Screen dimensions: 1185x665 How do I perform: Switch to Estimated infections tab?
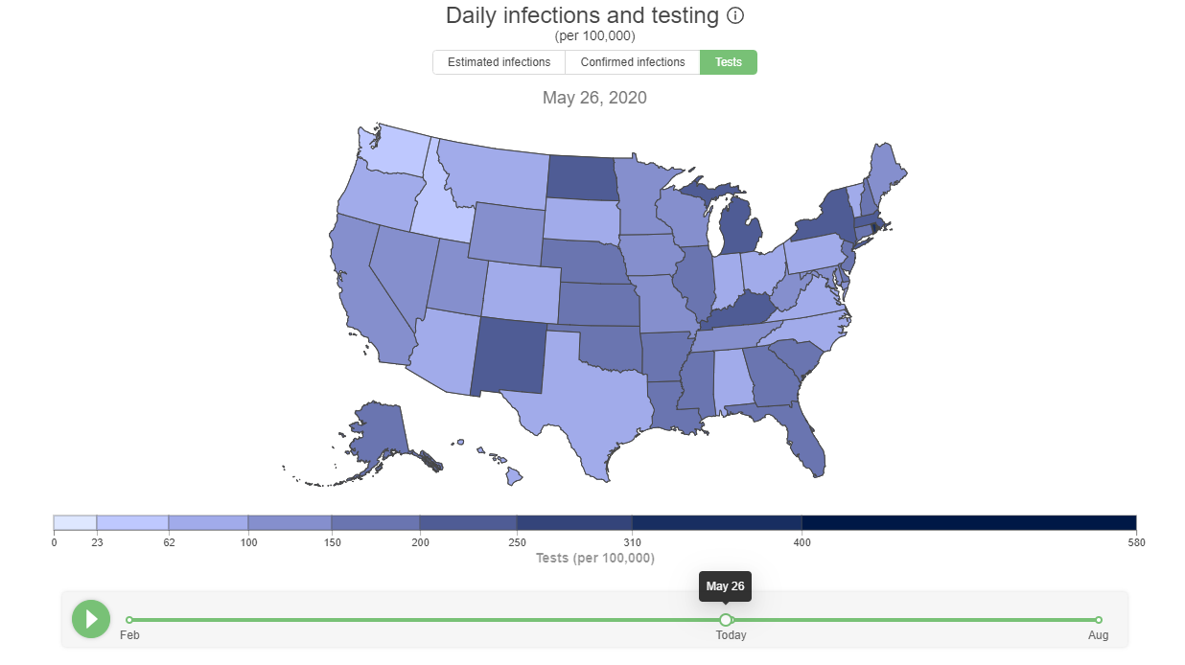499,62
